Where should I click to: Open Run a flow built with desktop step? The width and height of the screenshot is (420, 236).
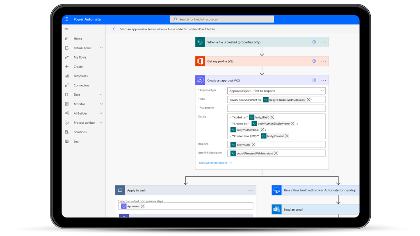point(315,190)
